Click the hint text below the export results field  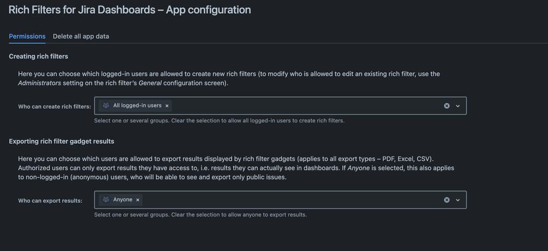point(200,214)
